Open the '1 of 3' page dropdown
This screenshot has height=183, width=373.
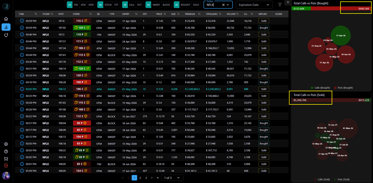(x=172, y=178)
